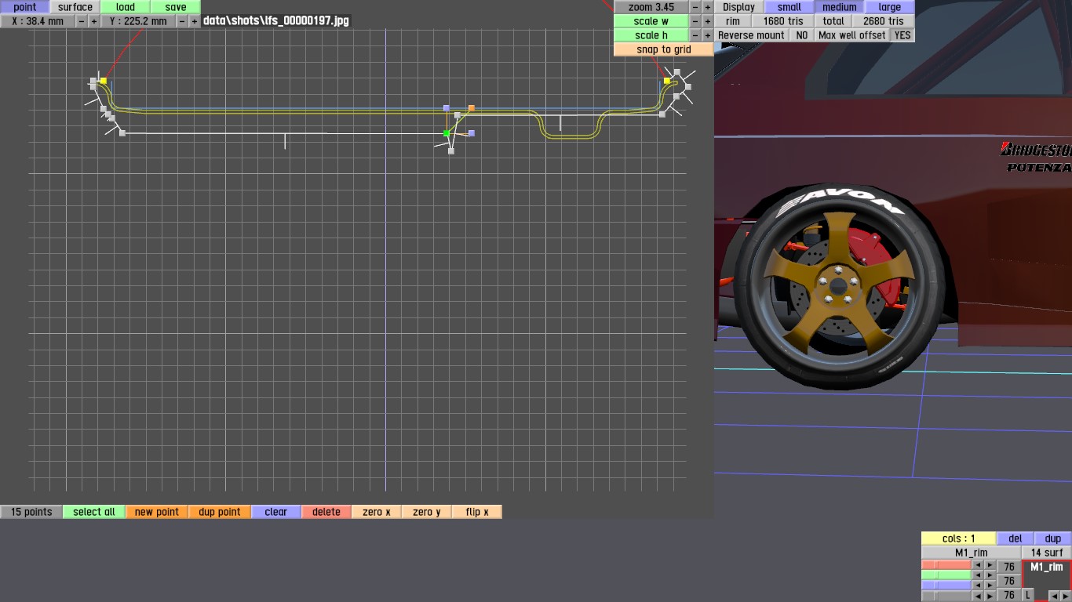The height and width of the screenshot is (602, 1072).
Task: Toggle snap to grid
Action: pos(663,49)
